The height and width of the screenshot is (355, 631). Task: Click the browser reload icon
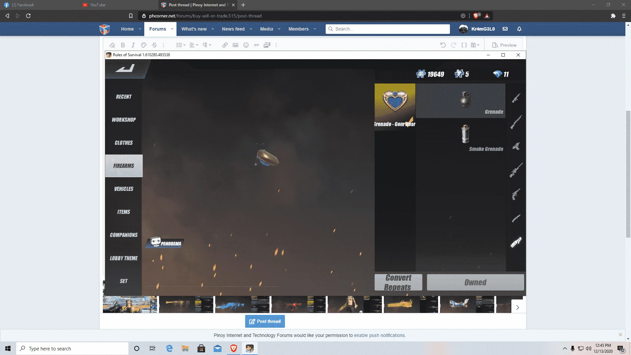28,16
